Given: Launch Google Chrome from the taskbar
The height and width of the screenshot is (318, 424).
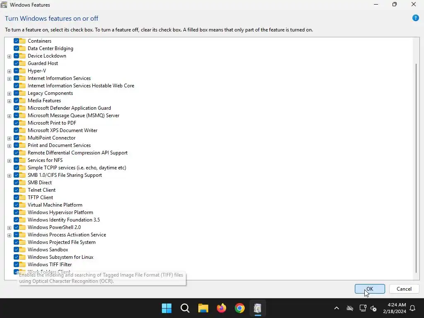Looking at the screenshot, I should 240,308.
